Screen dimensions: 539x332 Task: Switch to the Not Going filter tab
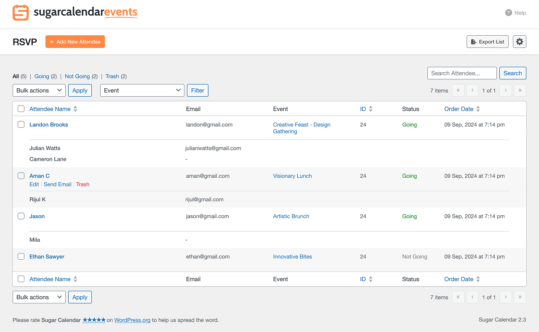(77, 76)
